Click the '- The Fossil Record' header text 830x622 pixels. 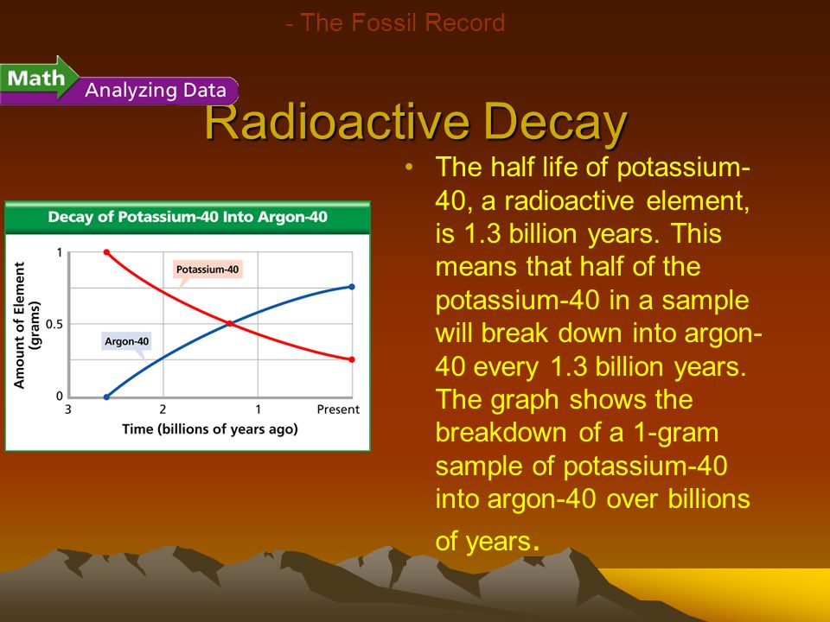[395, 22]
